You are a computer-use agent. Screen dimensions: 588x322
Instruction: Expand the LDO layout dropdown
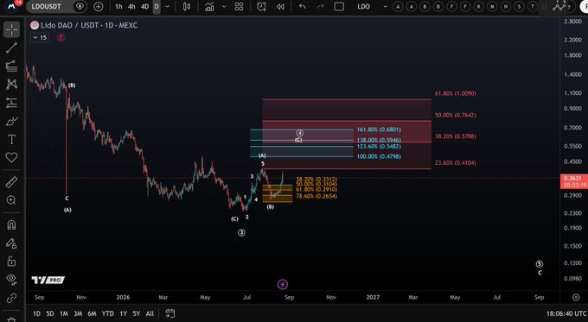(x=385, y=6)
